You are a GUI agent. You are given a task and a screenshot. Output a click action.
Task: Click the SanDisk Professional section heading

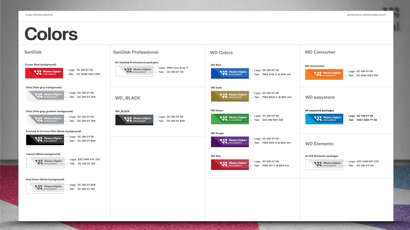coord(136,52)
